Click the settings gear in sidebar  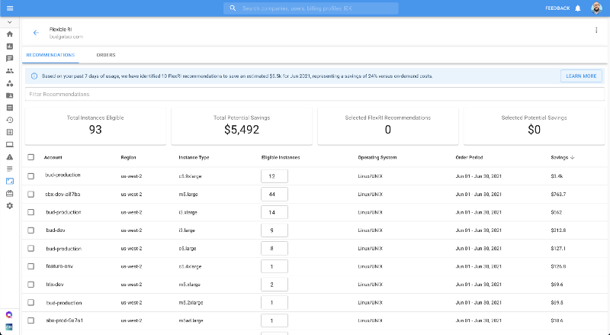tap(9, 206)
